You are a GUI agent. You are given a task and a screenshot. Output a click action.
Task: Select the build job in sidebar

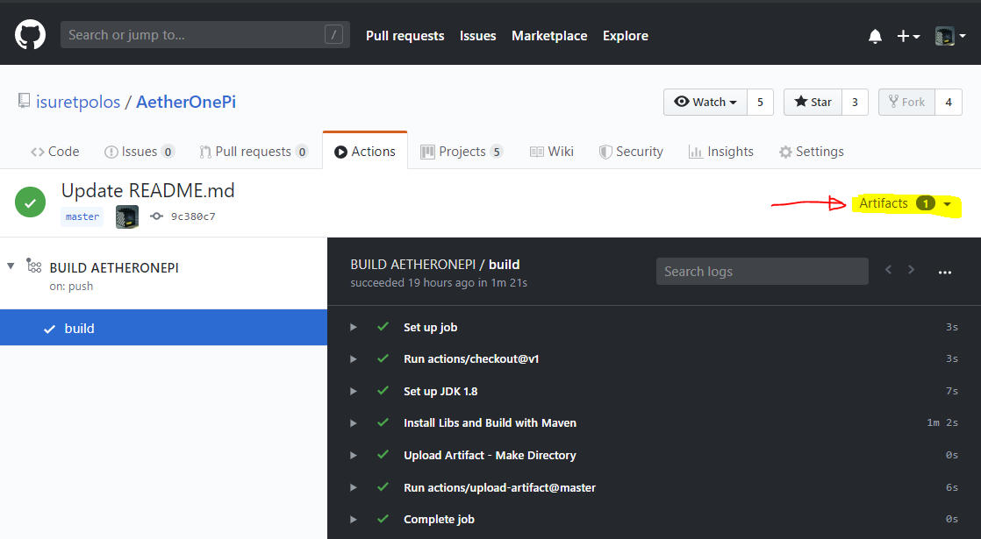(163, 329)
